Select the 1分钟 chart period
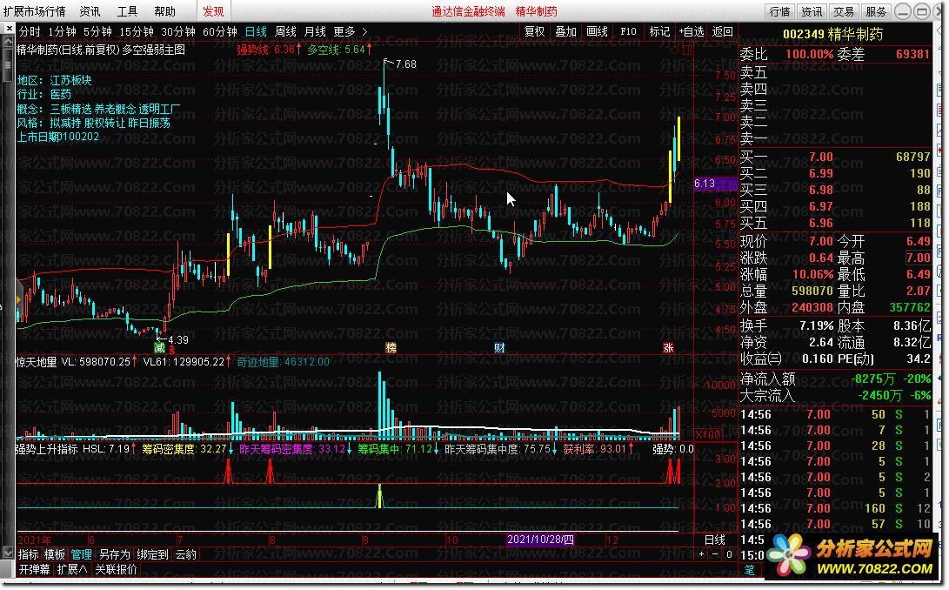Image resolution: width=949 pixels, height=590 pixels. [63, 31]
